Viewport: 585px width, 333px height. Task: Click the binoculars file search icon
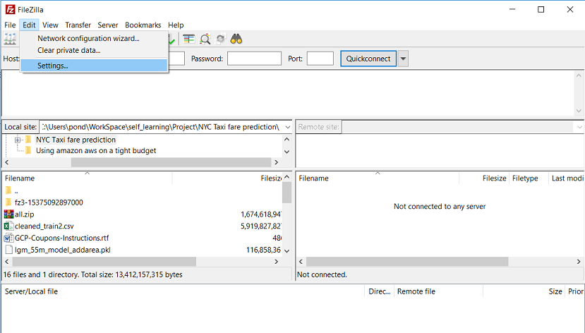236,39
